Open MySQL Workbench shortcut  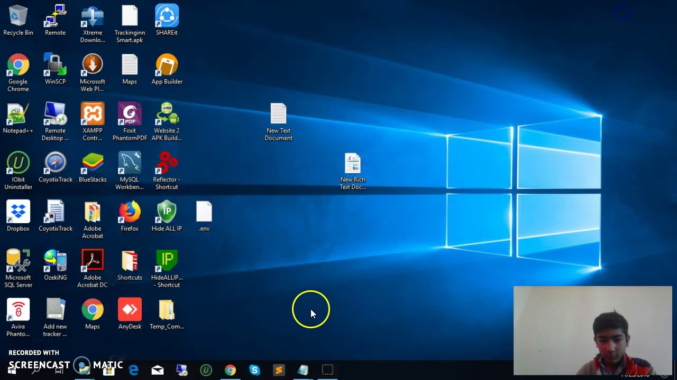(130, 171)
